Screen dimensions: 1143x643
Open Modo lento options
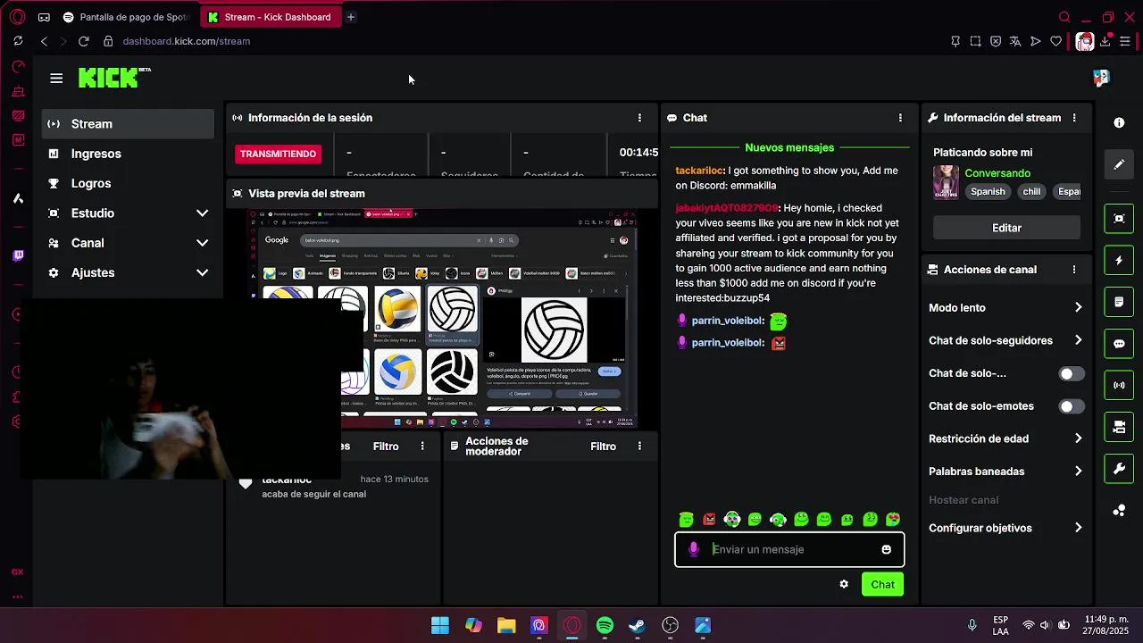click(x=1005, y=307)
